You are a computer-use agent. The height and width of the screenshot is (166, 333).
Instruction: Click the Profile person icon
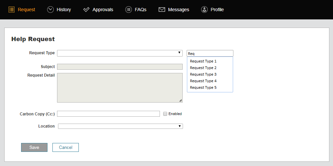204,10
